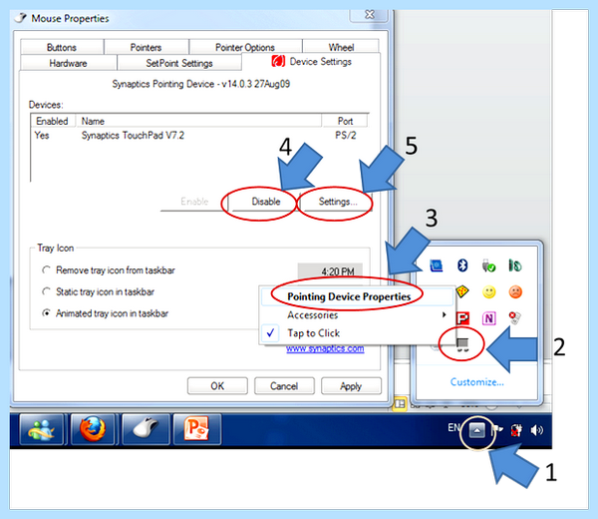The width and height of the screenshot is (598, 519).
Task: Click the PS/2 port value
Action: (x=346, y=135)
